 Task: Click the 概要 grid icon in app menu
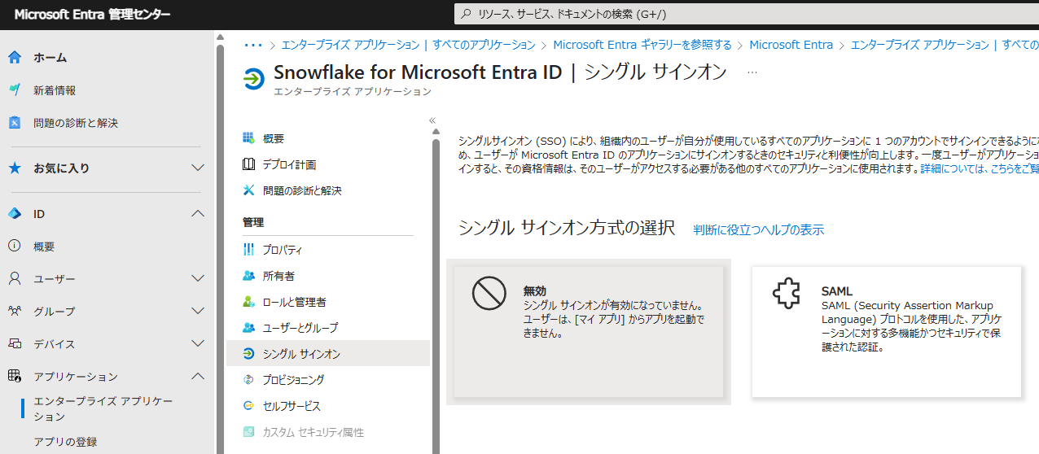coord(249,138)
